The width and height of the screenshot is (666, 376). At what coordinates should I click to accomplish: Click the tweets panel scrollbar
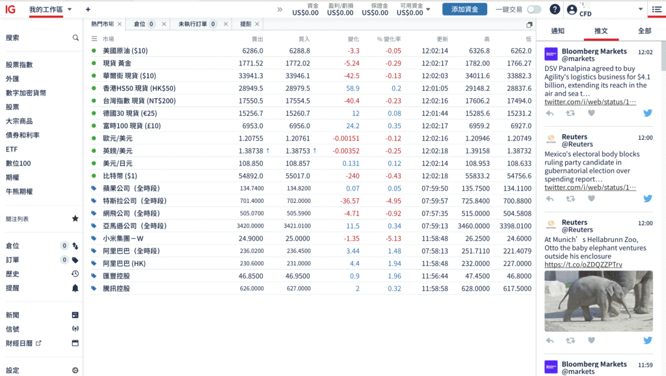pyautogui.click(x=663, y=57)
